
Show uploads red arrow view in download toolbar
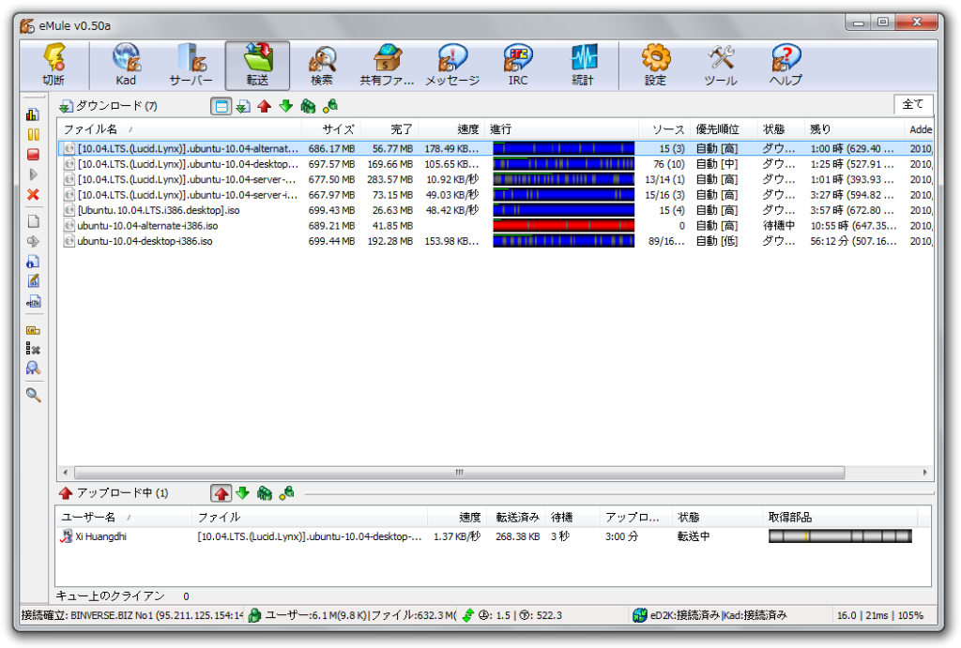point(264,107)
